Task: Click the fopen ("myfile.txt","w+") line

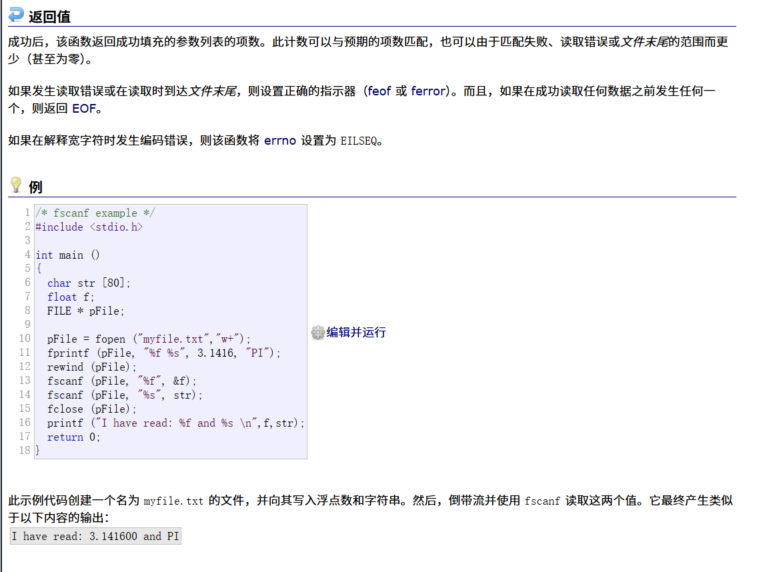Action: [149, 339]
